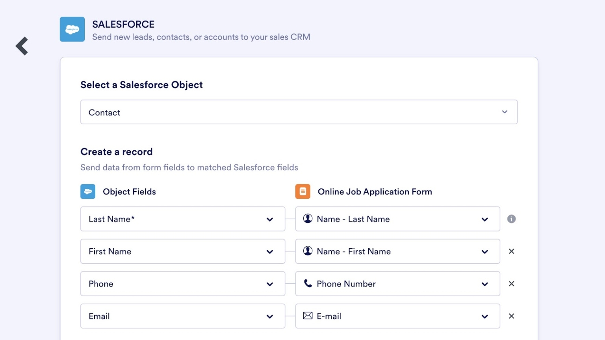Remove the Phone Number mapping
The image size is (605, 340).
(511, 284)
